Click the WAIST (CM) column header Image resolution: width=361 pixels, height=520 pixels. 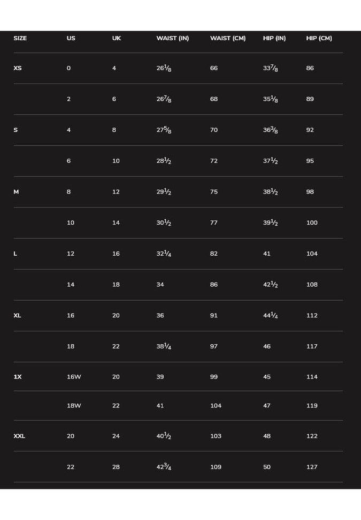227,39
